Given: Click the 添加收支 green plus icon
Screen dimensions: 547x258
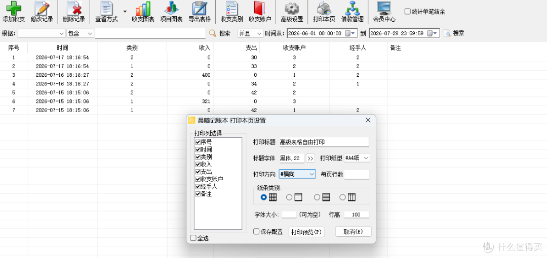Looking at the screenshot, I should click(x=14, y=8).
